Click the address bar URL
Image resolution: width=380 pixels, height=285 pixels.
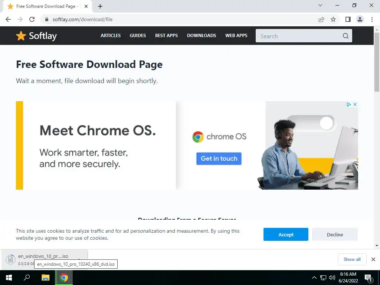click(82, 19)
